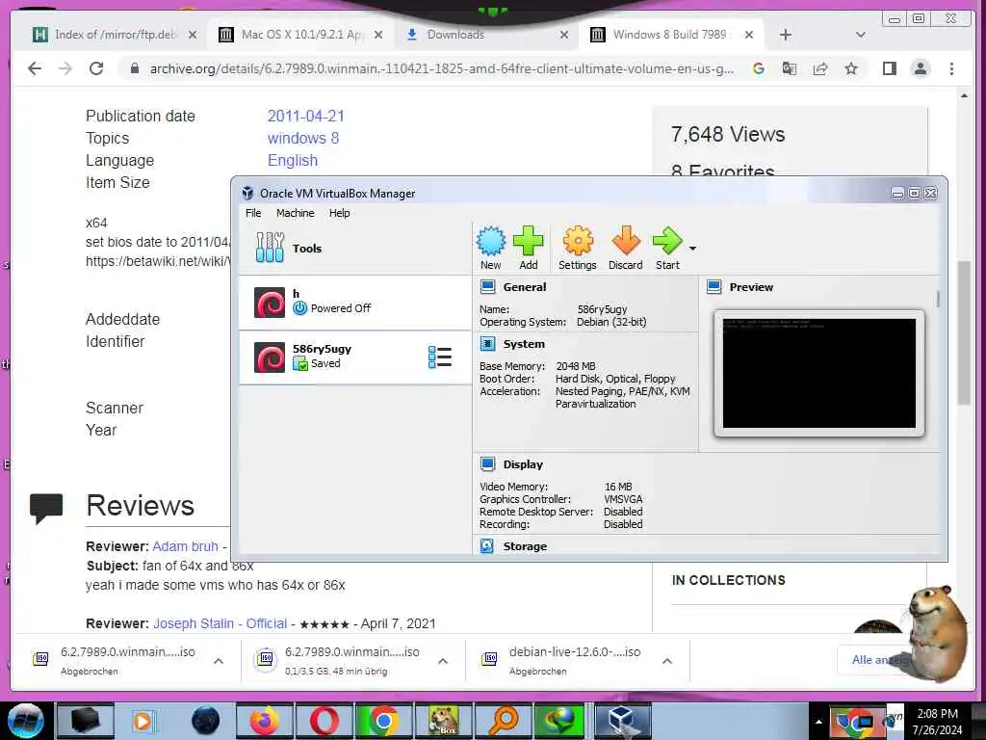
Task: Open the media player taskbar icon
Action: [x=144, y=721]
